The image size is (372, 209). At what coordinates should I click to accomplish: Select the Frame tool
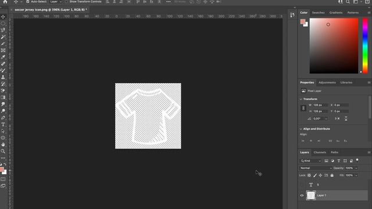3,51
